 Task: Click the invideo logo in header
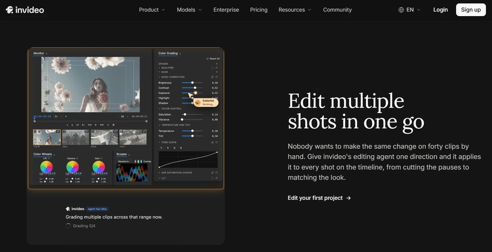25,10
